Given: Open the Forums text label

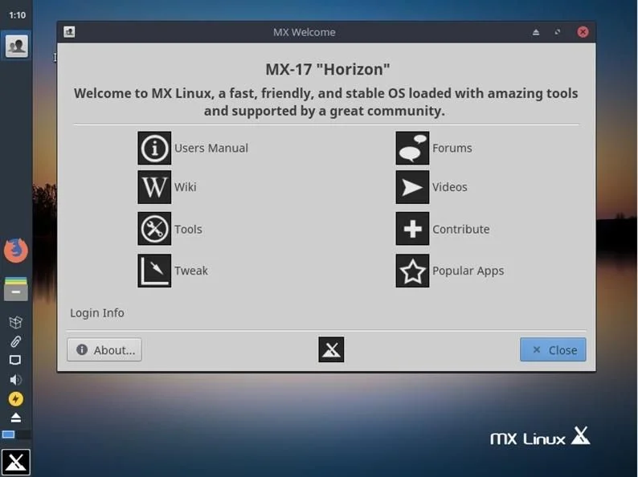Looking at the screenshot, I should coord(452,148).
